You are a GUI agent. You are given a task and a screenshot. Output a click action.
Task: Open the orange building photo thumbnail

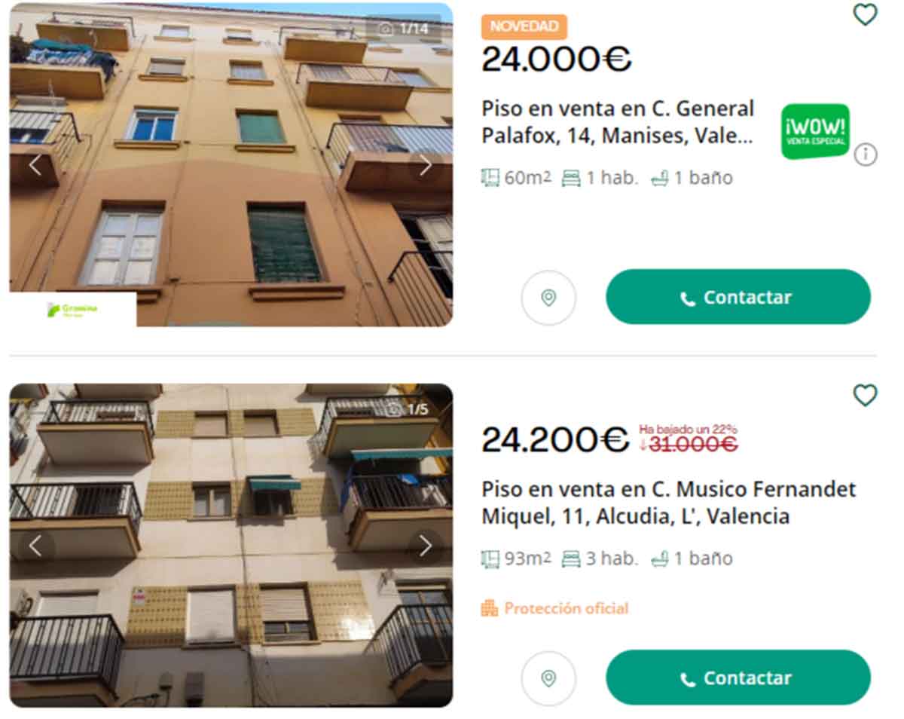[231, 164]
